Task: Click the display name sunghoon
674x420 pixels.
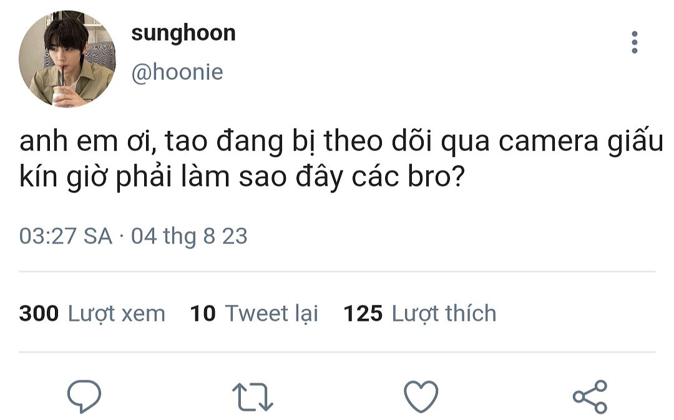Action: [183, 34]
